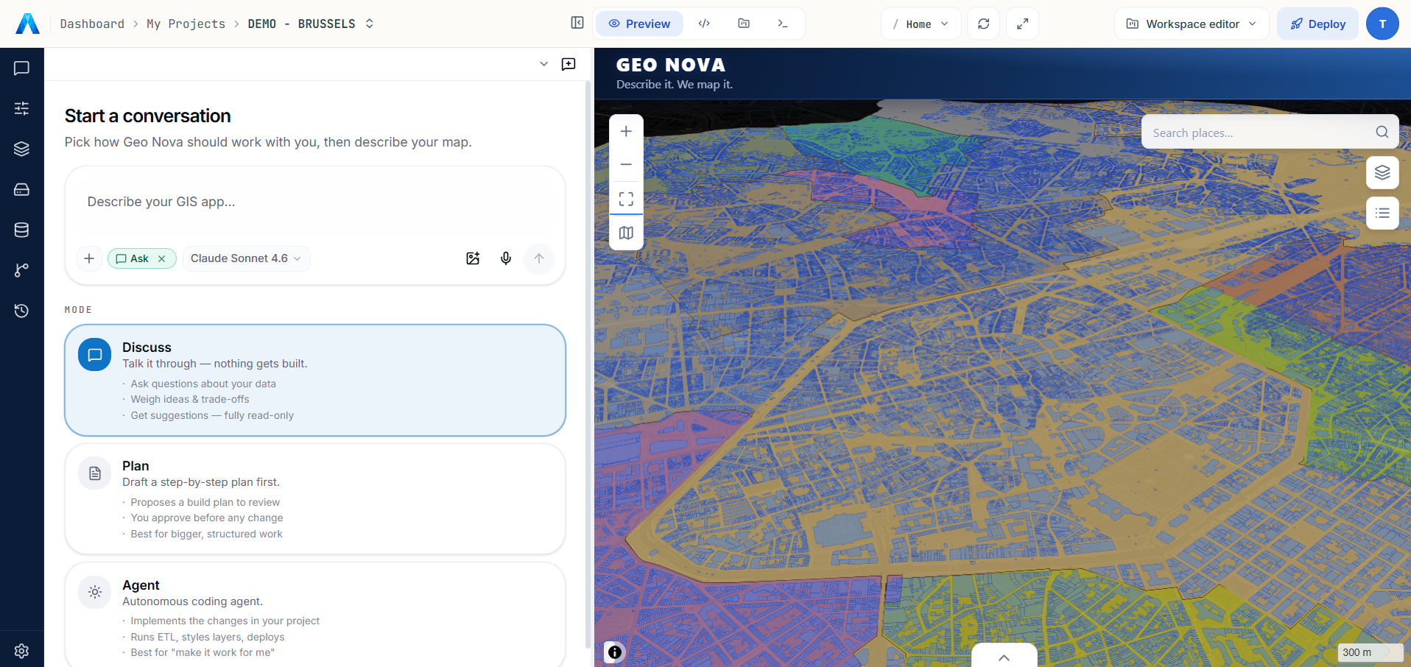Click the GEO NOVA title
1411x667 pixels.
[670, 66]
